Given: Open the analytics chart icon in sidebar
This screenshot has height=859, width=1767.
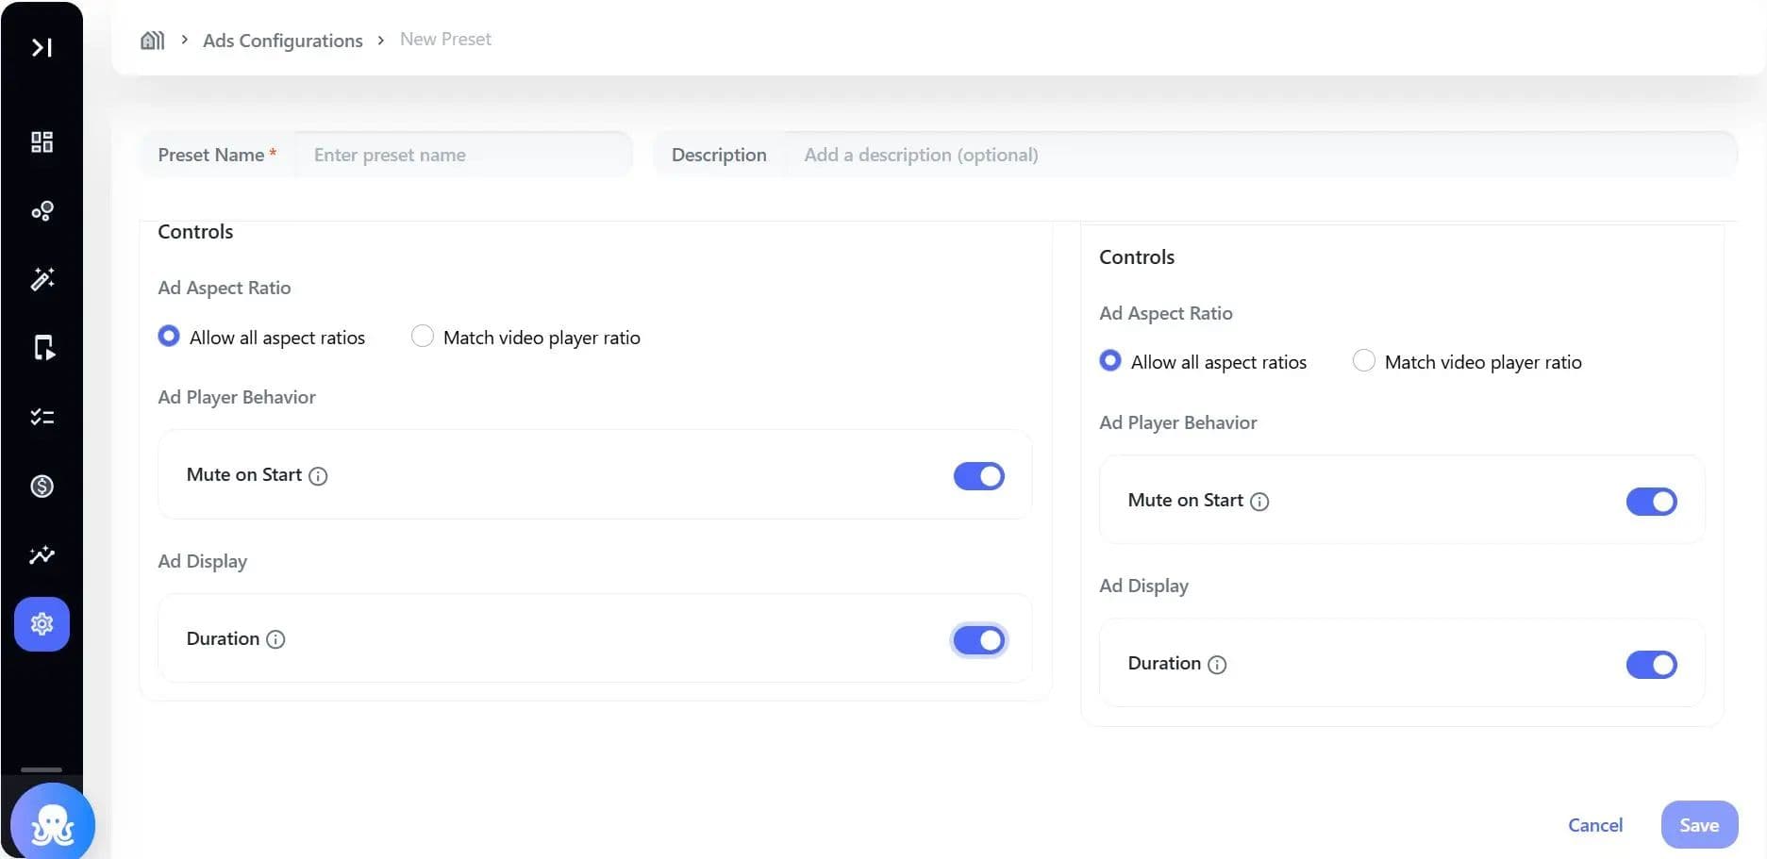Looking at the screenshot, I should pyautogui.click(x=42, y=554).
